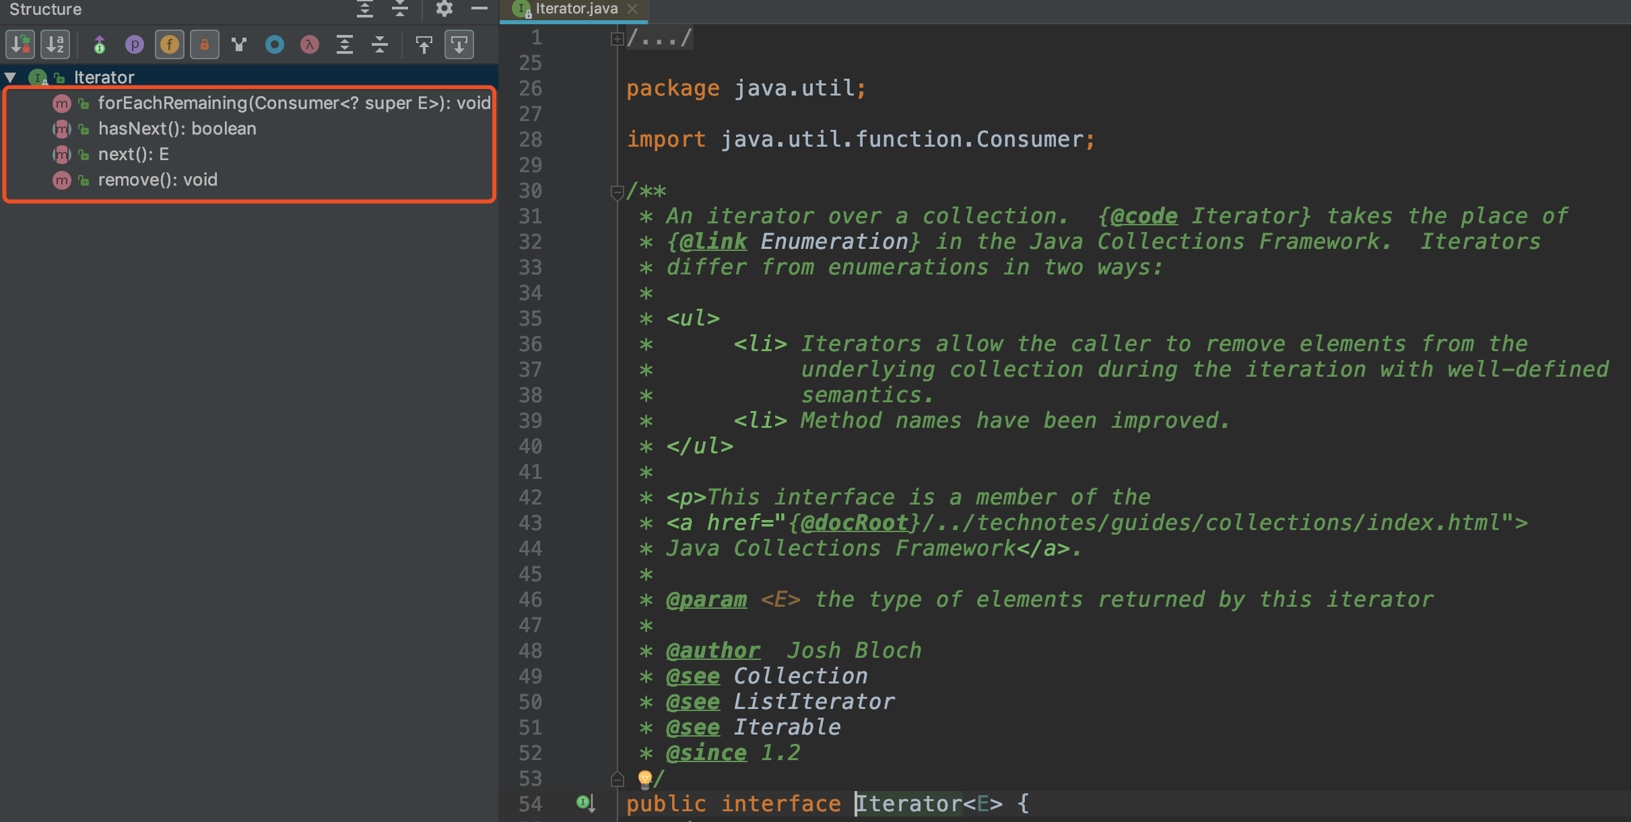This screenshot has height=822, width=1631.
Task: Click the pink Show Lambdas icon
Action: click(310, 45)
